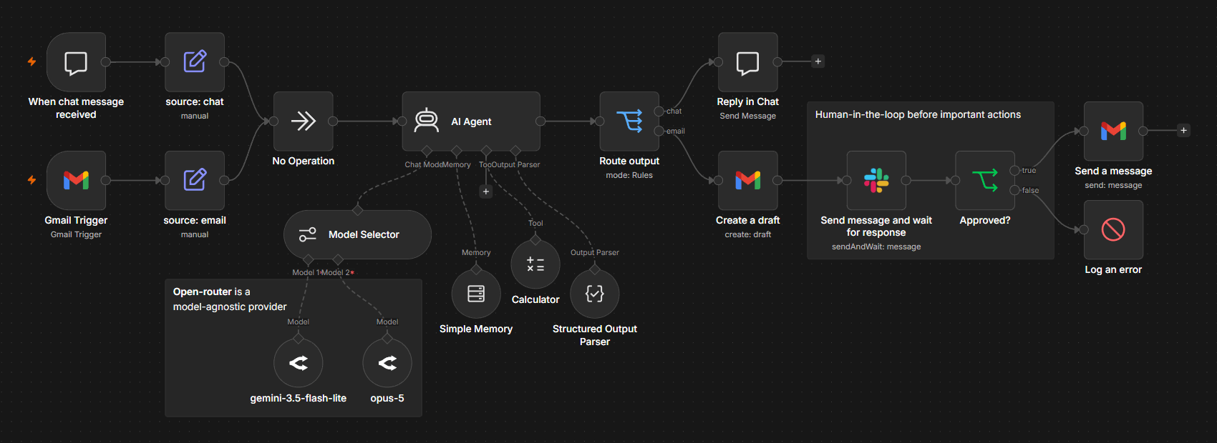Click the chat output of Route output

pyautogui.click(x=659, y=111)
